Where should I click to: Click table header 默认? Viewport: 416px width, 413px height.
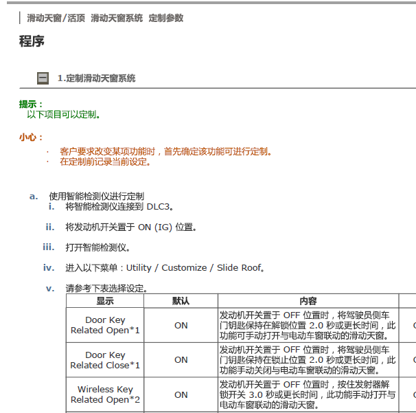click(x=181, y=301)
